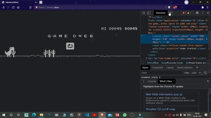The width and height of the screenshot is (211, 118).
Task: Open YouTube from taskbar
Action: (95, 115)
